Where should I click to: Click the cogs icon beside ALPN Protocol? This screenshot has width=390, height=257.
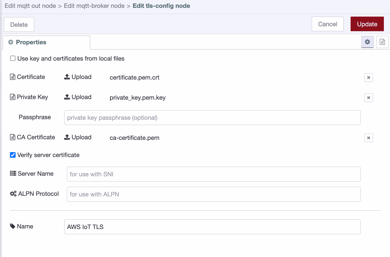pos(13,193)
